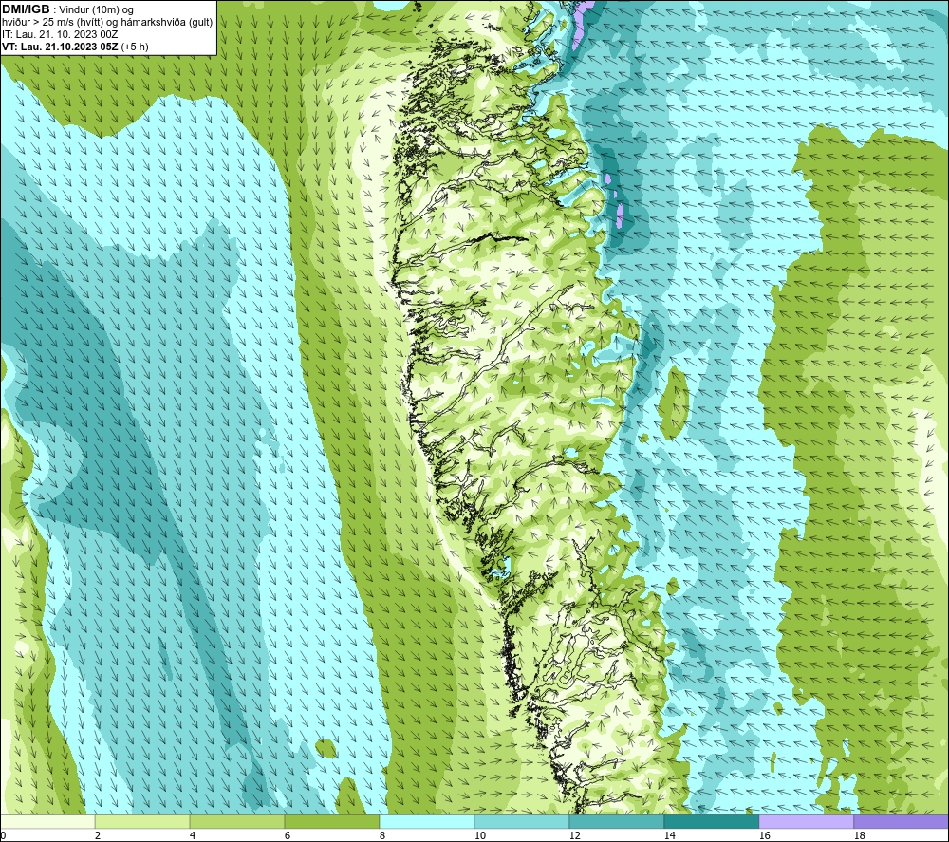Click the 0–2 m/s pale legend swatch
This screenshot has width=949, height=842.
47,822
